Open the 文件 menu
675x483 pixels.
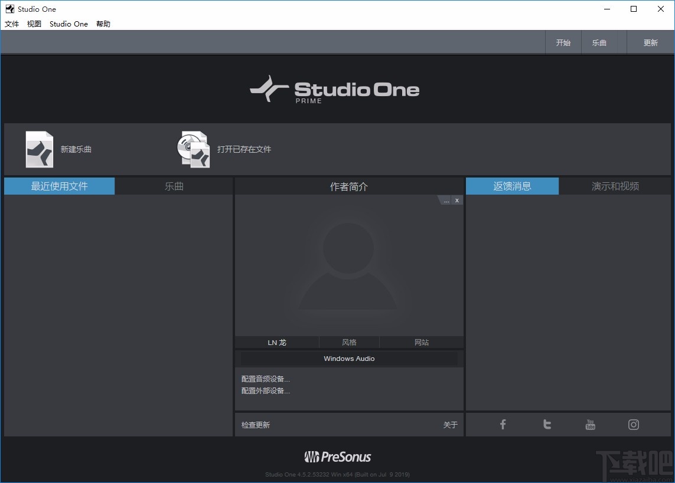(x=12, y=24)
